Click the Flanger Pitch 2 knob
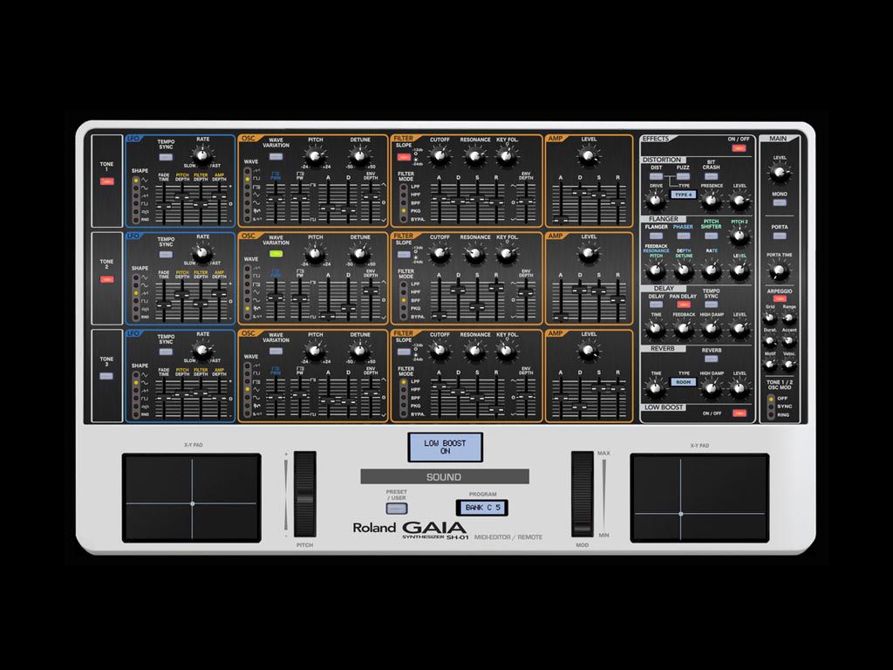This screenshot has width=893, height=670. [x=740, y=236]
